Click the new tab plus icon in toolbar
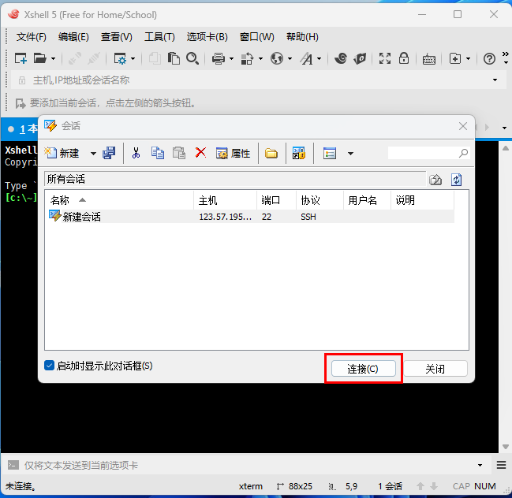512x498 pixels. click(x=455, y=58)
